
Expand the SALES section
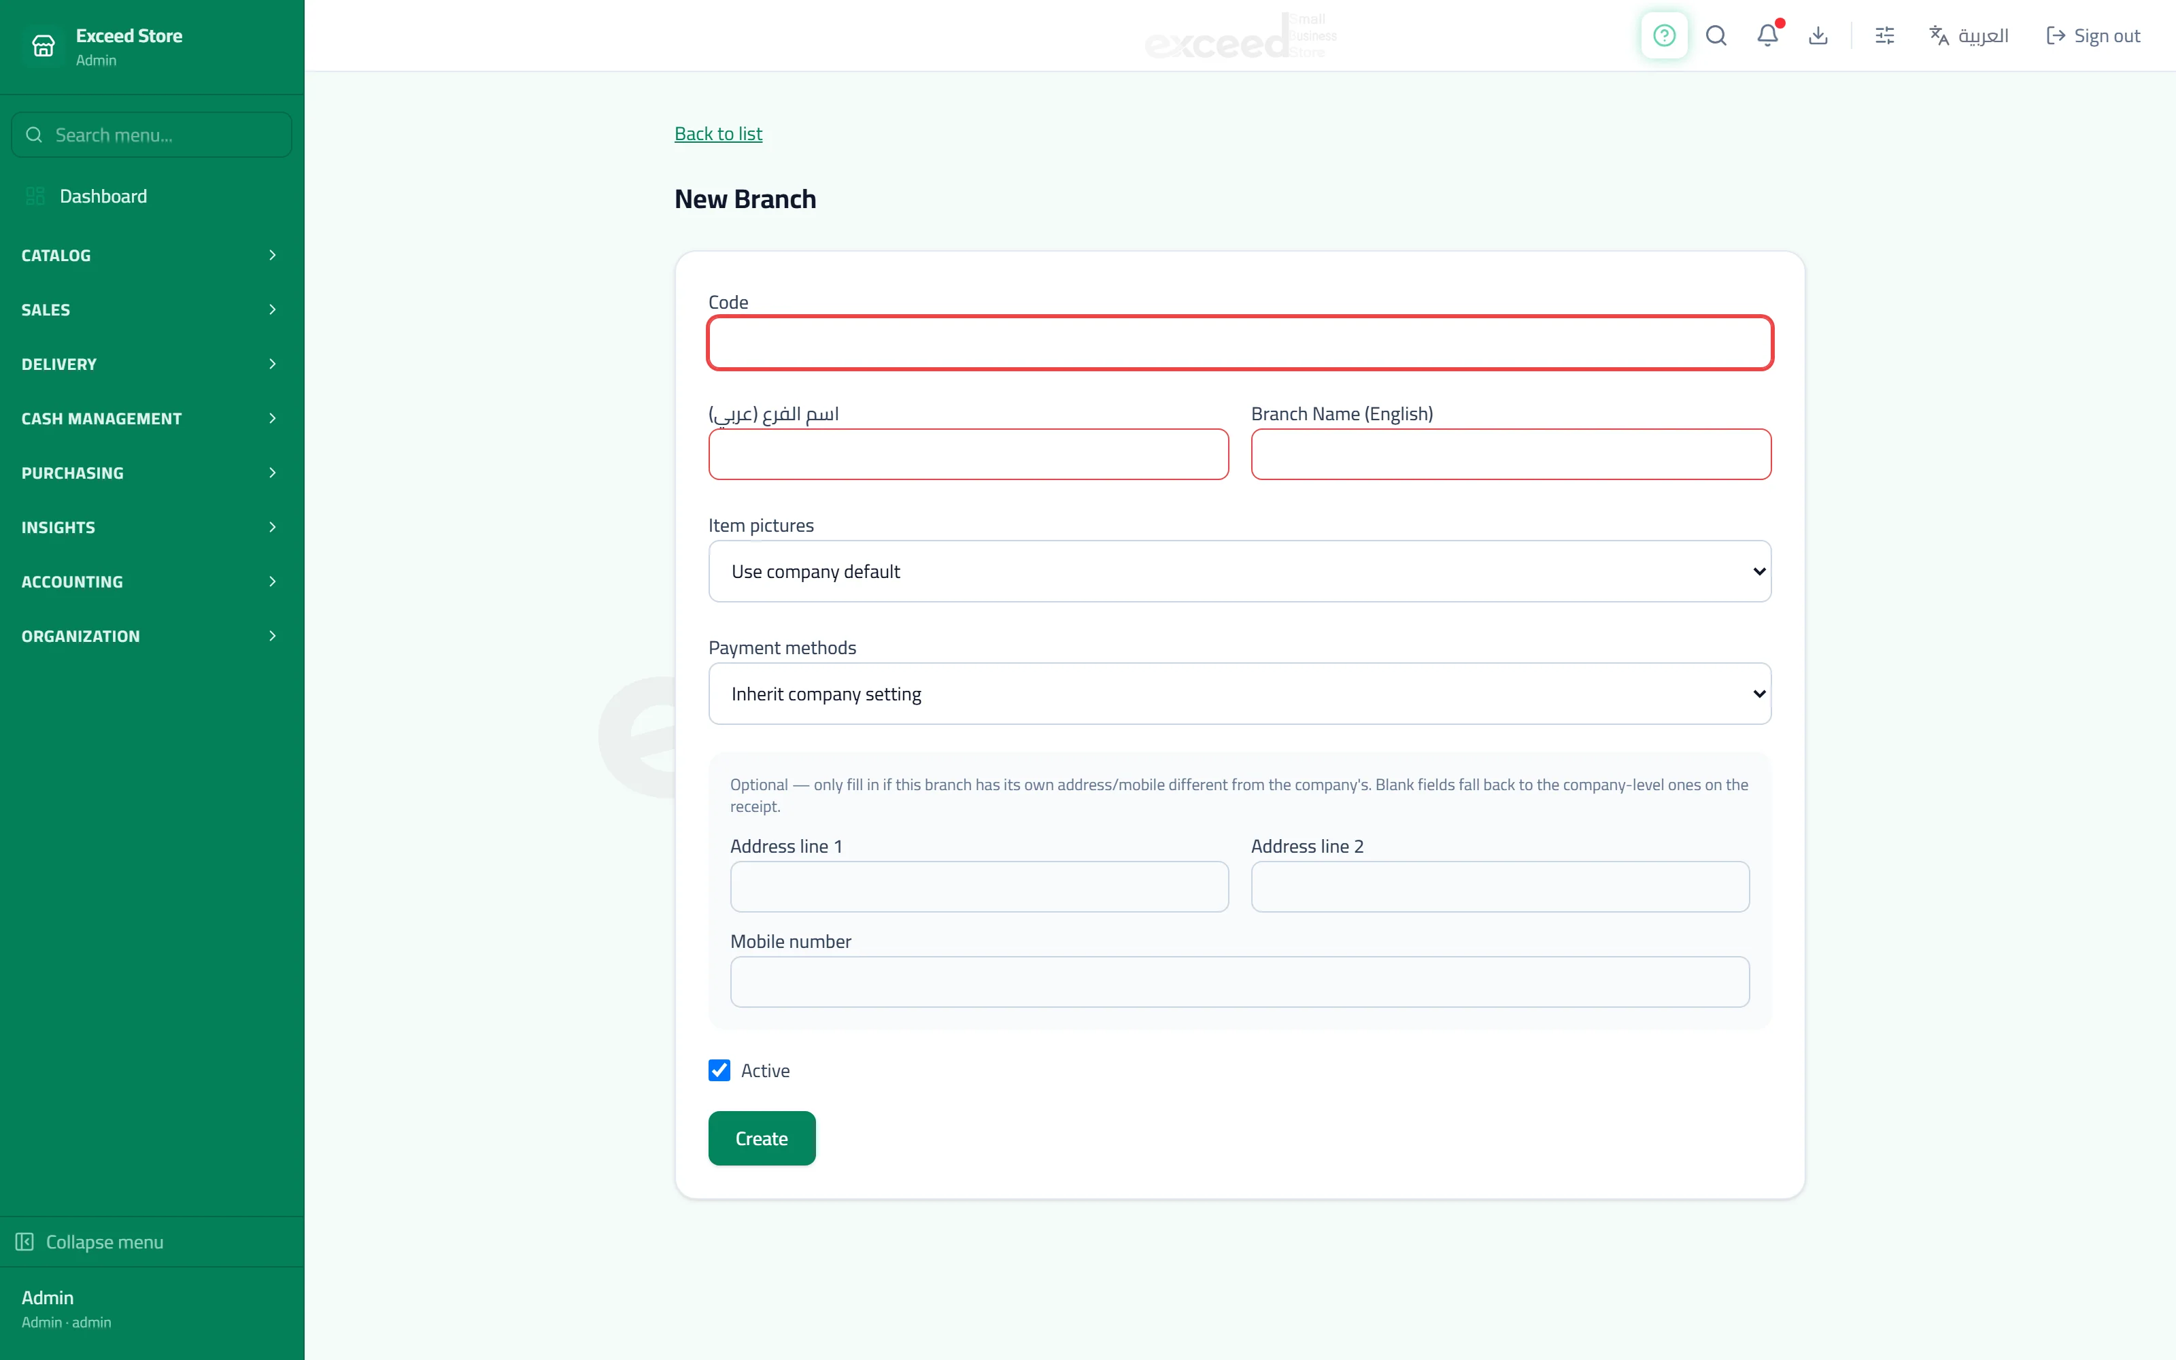[x=151, y=309]
